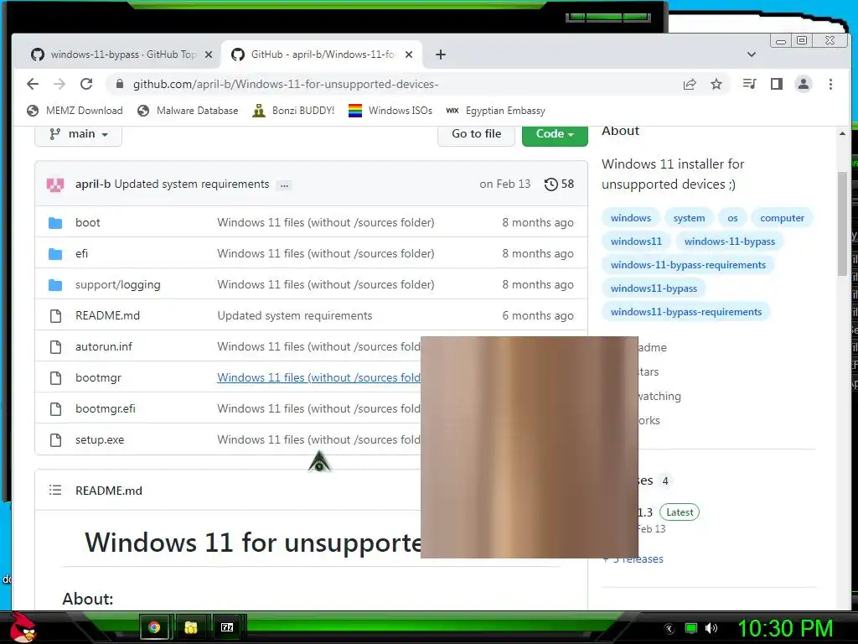
Task: Open the support/logging folder
Action: click(x=117, y=285)
